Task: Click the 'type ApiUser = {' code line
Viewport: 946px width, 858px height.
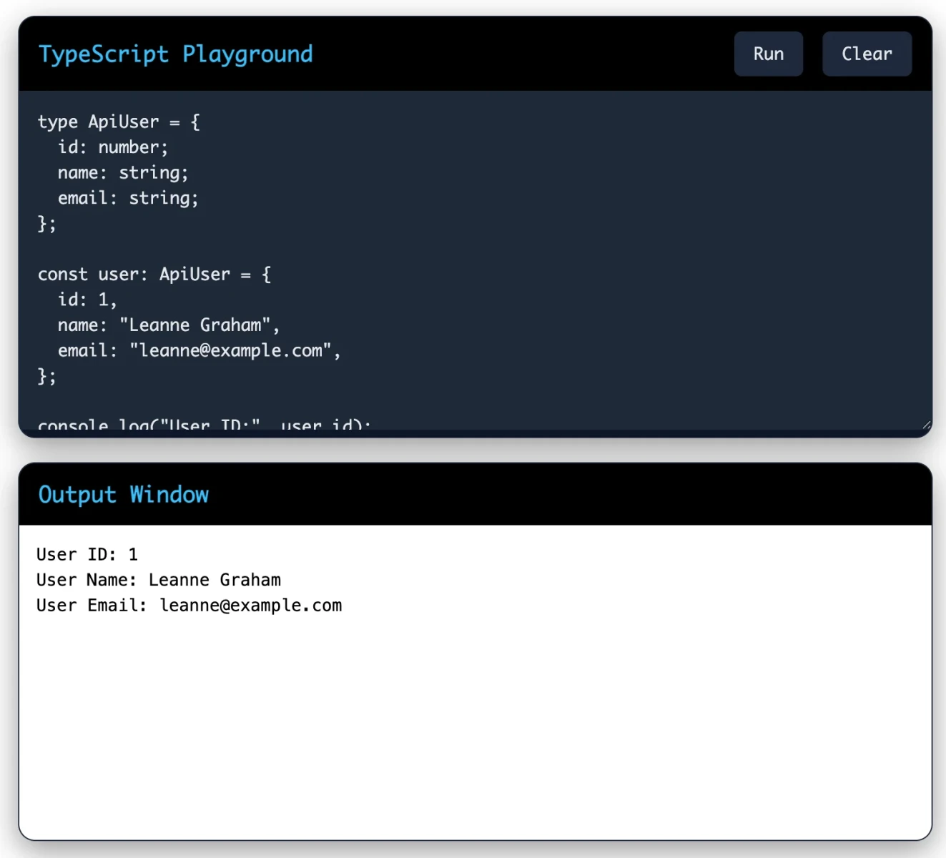Action: click(119, 122)
